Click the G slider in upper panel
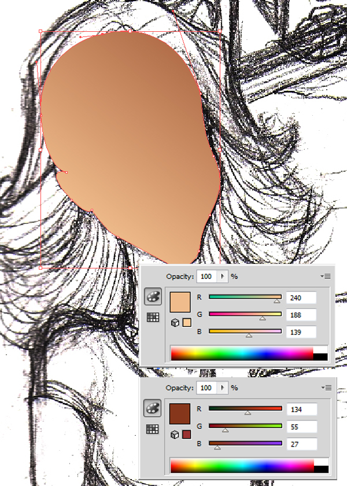Viewport: 347px width, 486px height. tap(245, 314)
